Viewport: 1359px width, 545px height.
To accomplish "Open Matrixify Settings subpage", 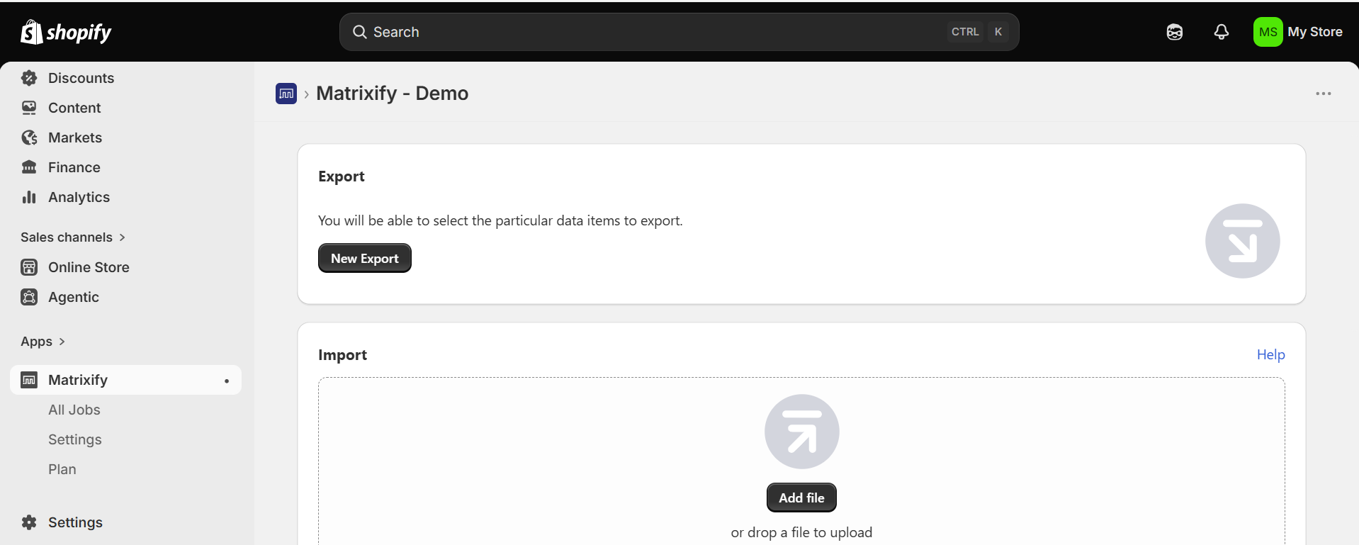I will pos(75,439).
